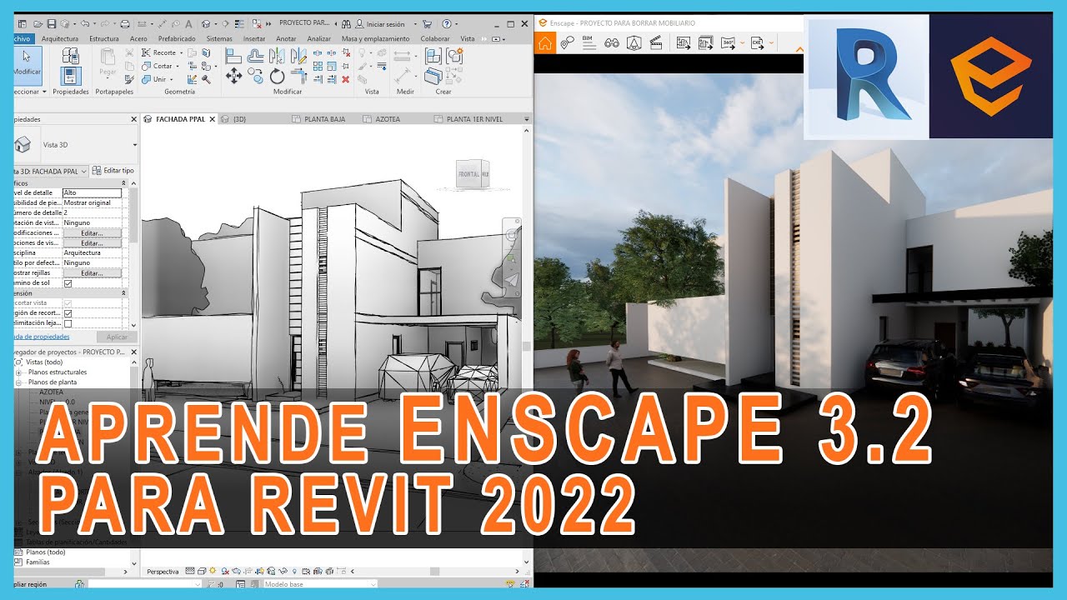
Task: Open dropdown arrow beside 360 panorama export
Action: pos(742,43)
